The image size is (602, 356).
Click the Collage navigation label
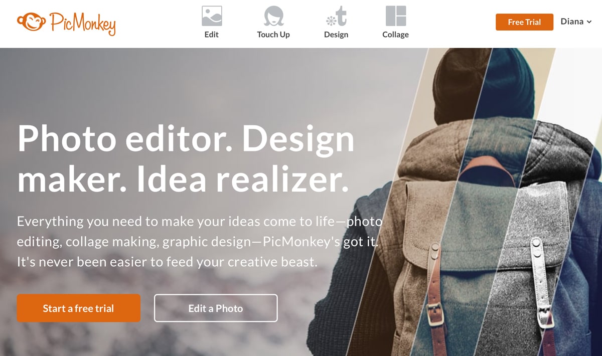tap(396, 35)
